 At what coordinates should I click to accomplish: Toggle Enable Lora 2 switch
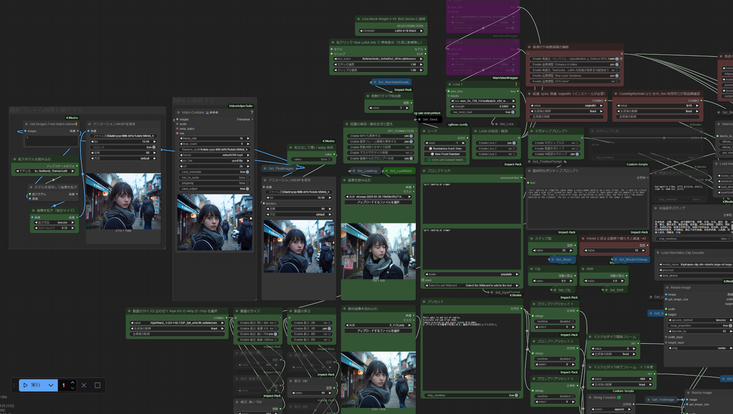point(514,148)
